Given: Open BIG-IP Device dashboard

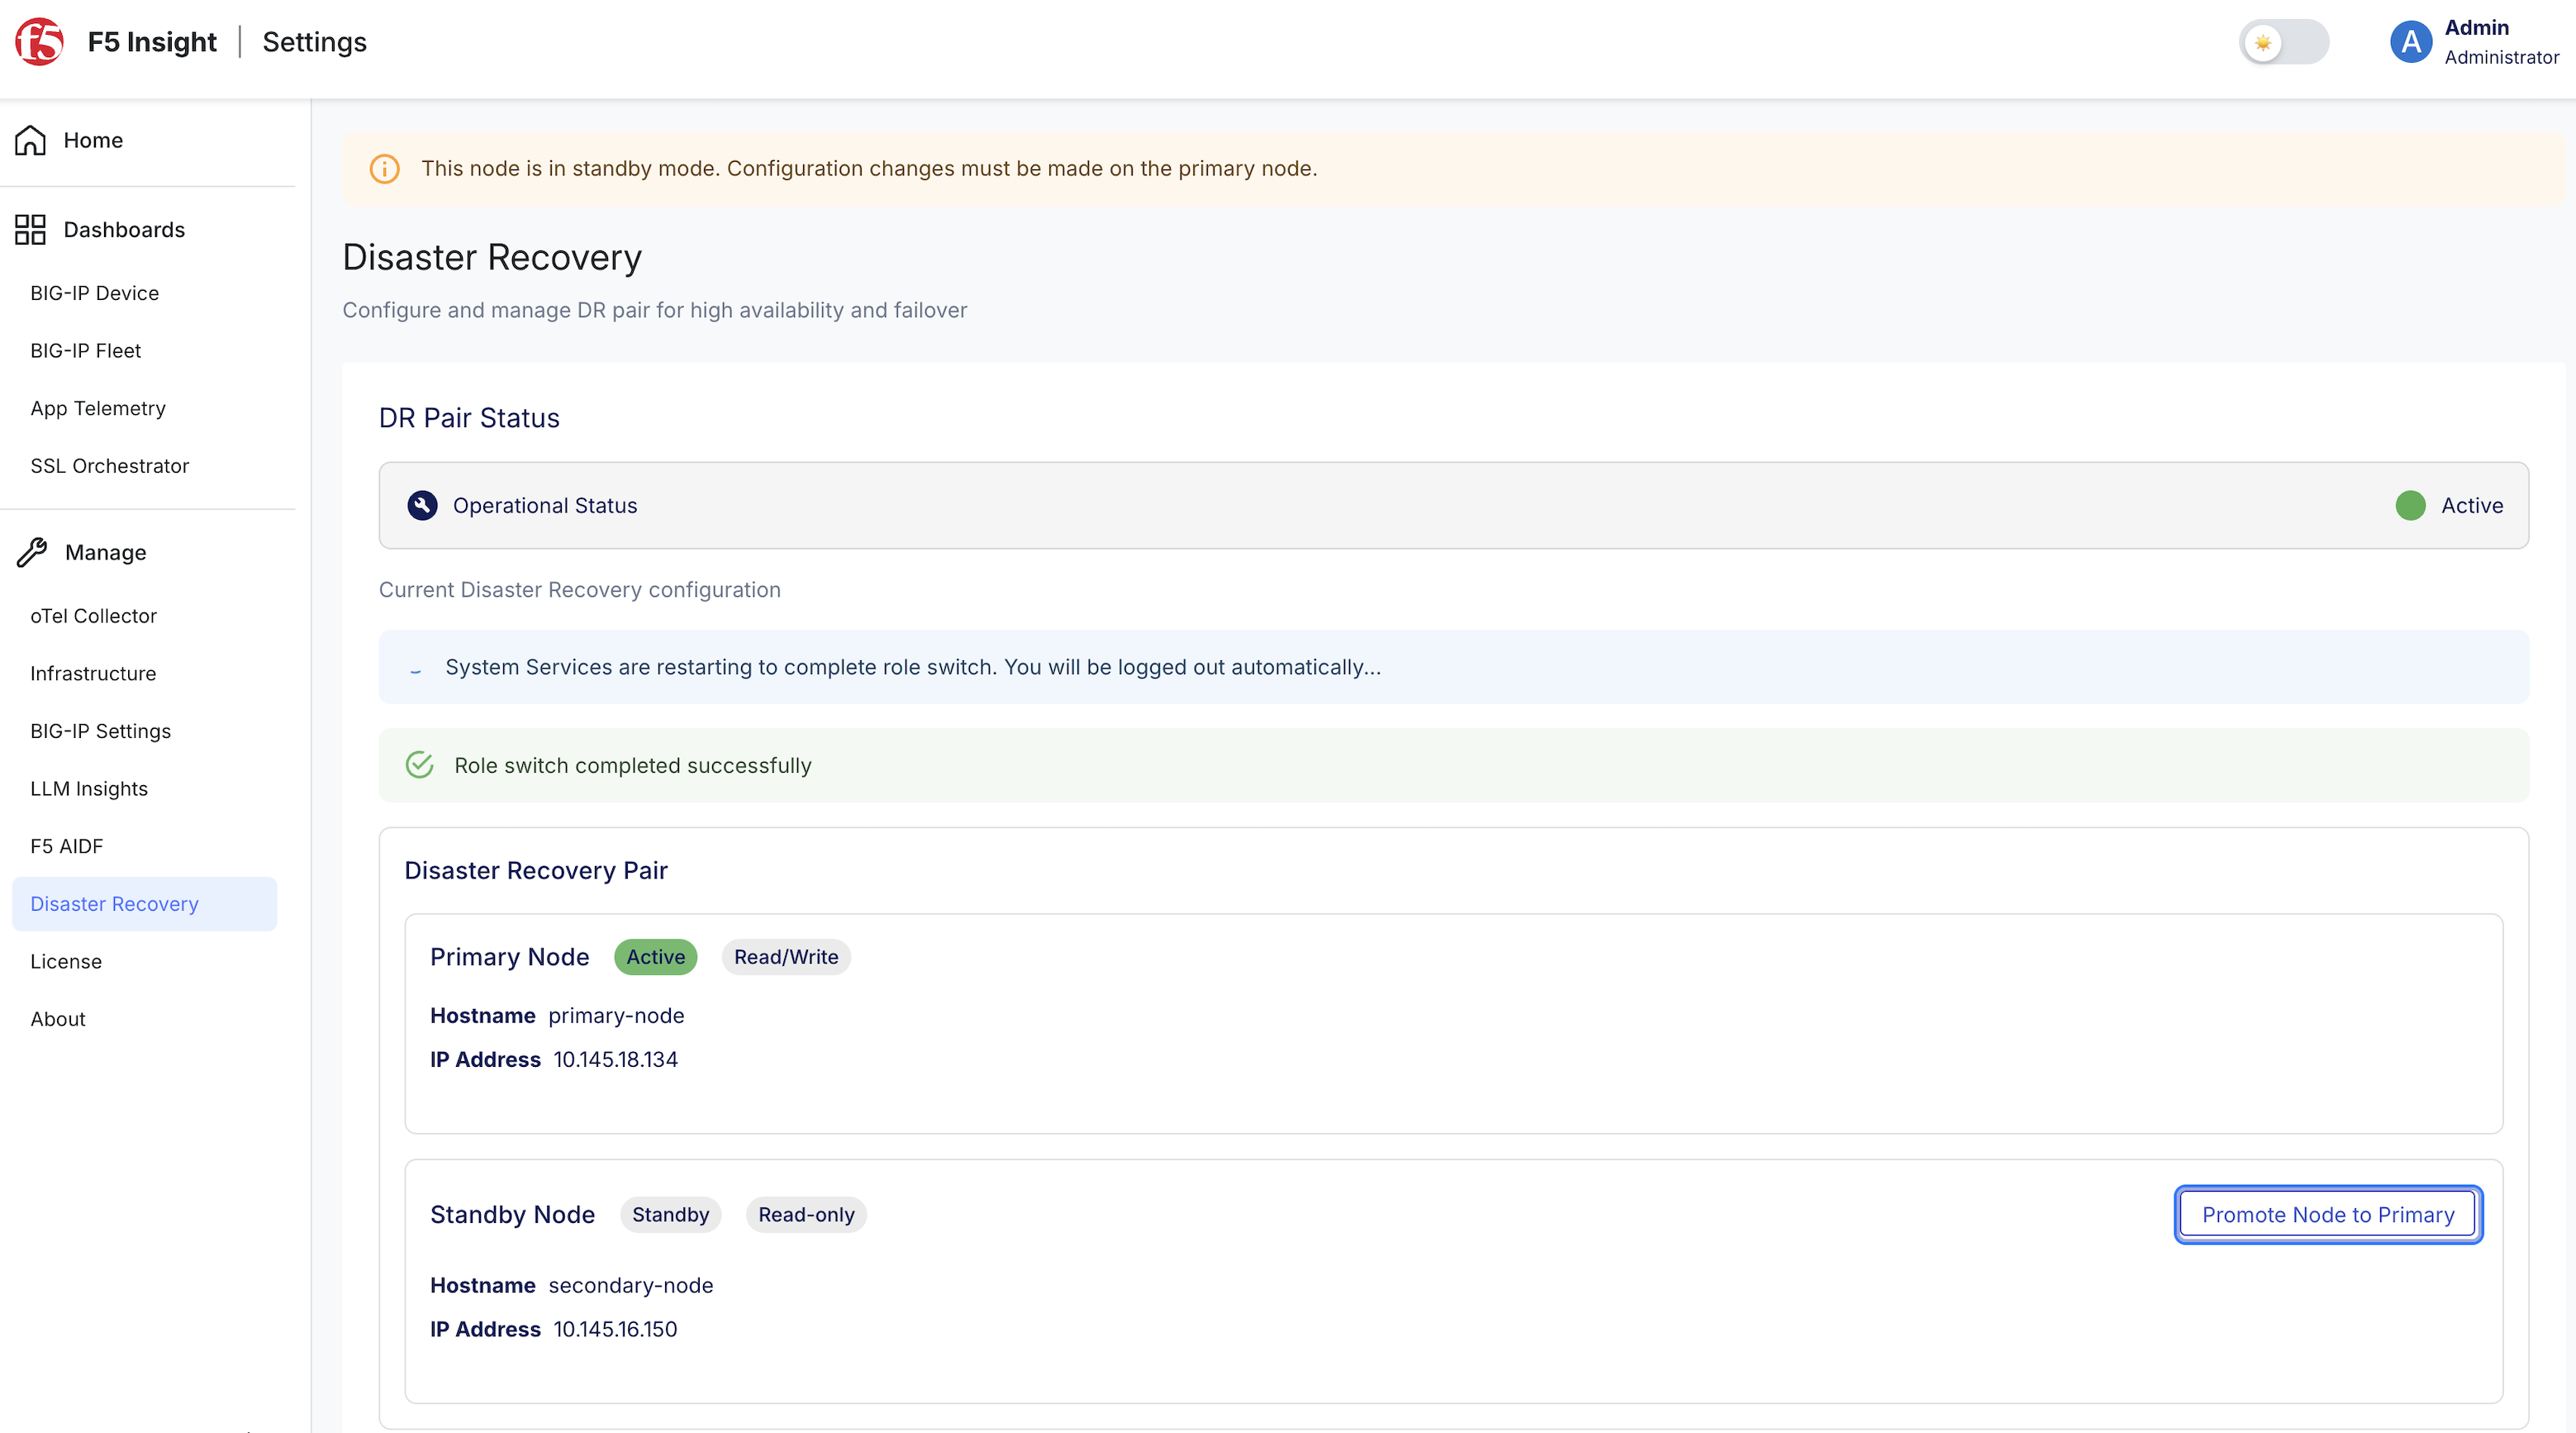Looking at the screenshot, I should pyautogui.click(x=95, y=293).
